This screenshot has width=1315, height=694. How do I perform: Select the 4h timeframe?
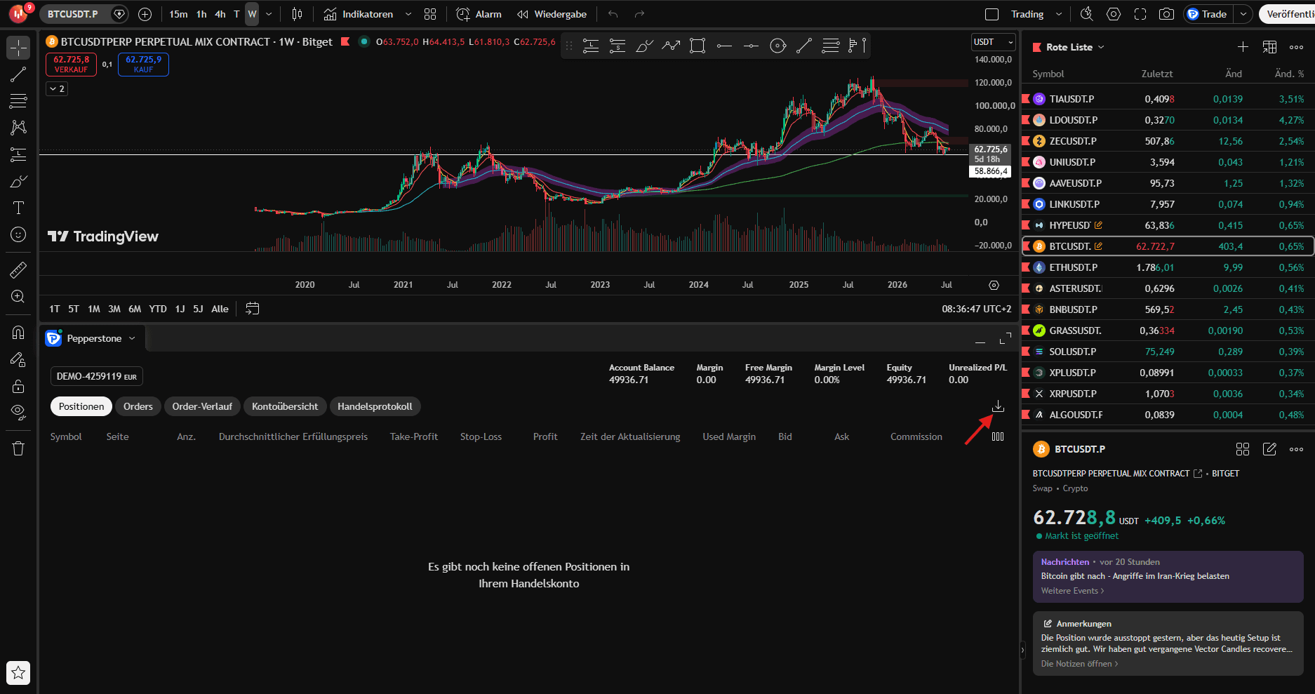[x=220, y=14]
